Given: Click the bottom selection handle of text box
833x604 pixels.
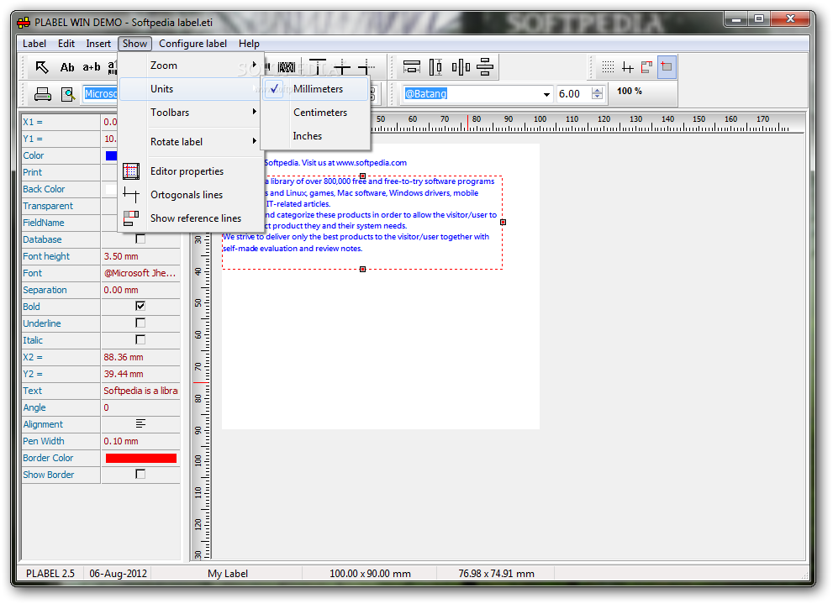Looking at the screenshot, I should [363, 269].
